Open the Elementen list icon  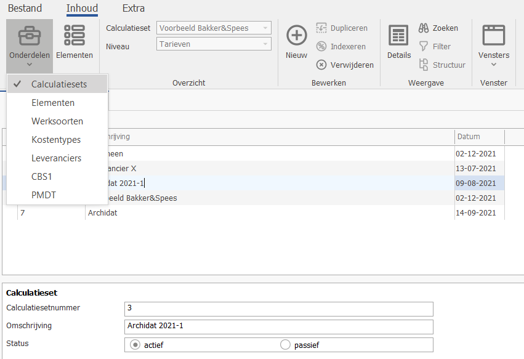tap(74, 35)
